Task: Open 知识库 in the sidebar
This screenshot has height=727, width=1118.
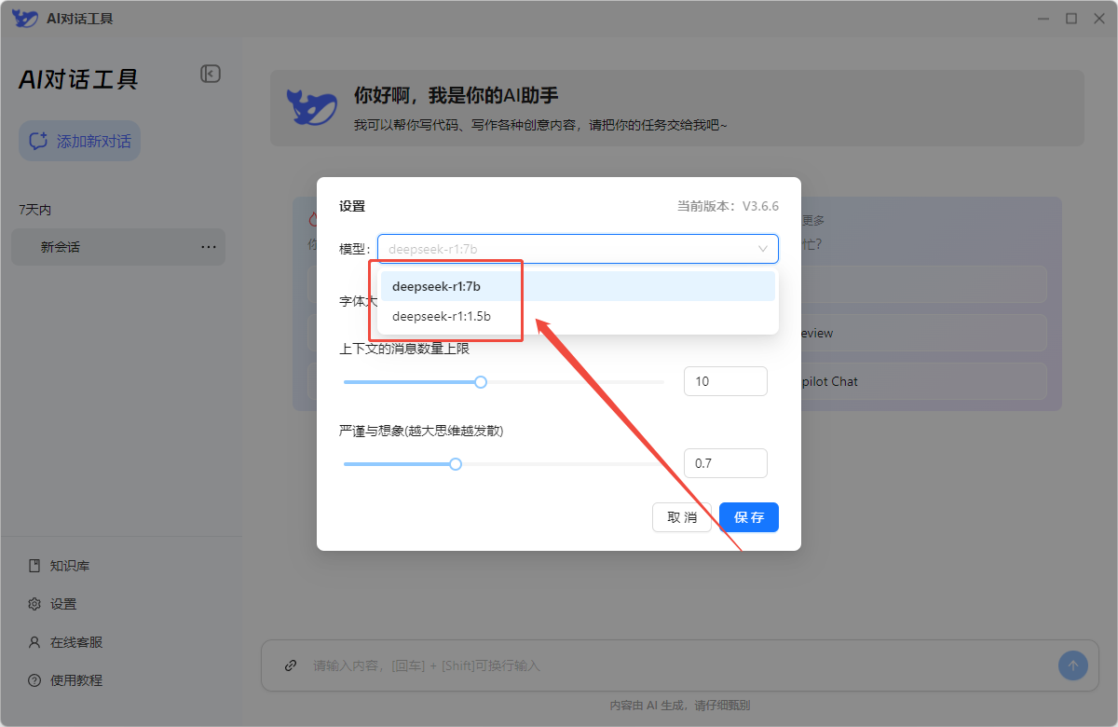Action: coord(60,566)
